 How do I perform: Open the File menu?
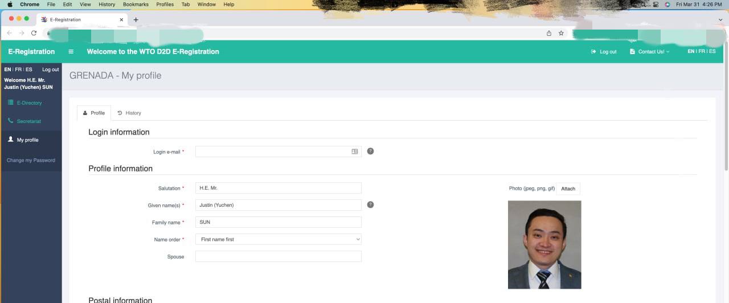pyautogui.click(x=51, y=4)
